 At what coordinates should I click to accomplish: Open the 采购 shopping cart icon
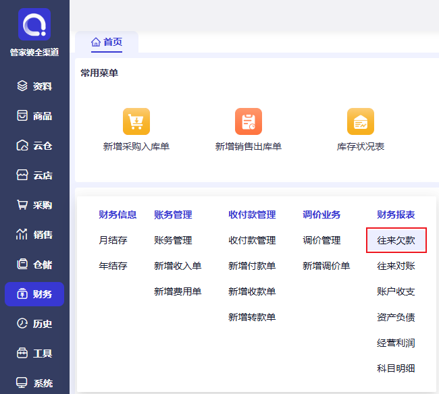click(x=22, y=205)
